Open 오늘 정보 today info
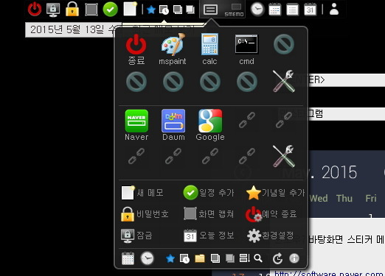Viewport: 385px width, 276px height. [209, 236]
